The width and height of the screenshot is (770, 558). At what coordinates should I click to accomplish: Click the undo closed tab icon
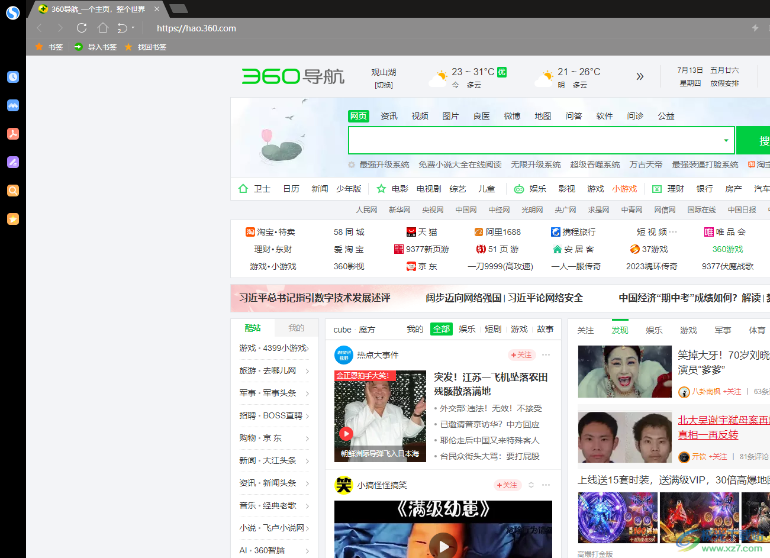click(x=123, y=28)
